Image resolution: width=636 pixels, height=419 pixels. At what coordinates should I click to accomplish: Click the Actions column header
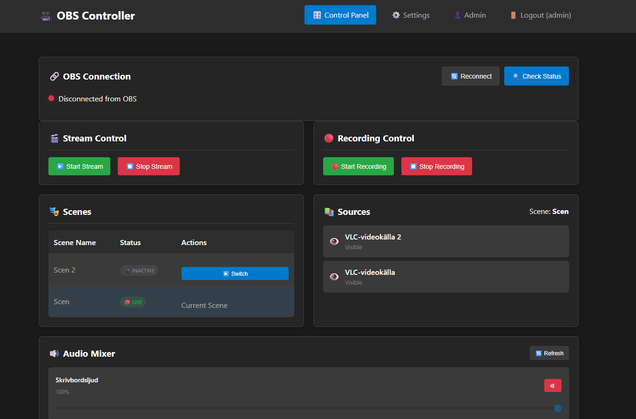pyautogui.click(x=194, y=243)
